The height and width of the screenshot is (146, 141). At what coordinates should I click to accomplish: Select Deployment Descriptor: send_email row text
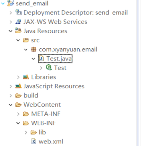click(75, 13)
